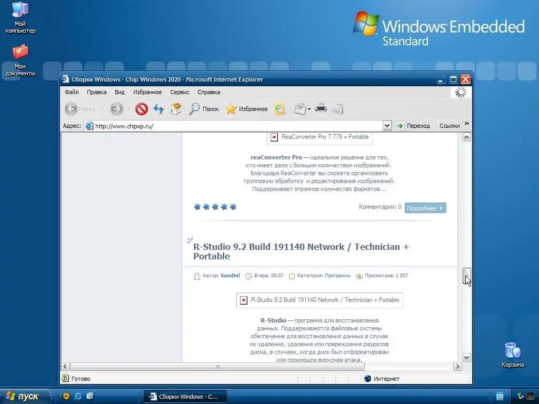Launch the orange quick launch icon in taskbar

tap(66, 396)
